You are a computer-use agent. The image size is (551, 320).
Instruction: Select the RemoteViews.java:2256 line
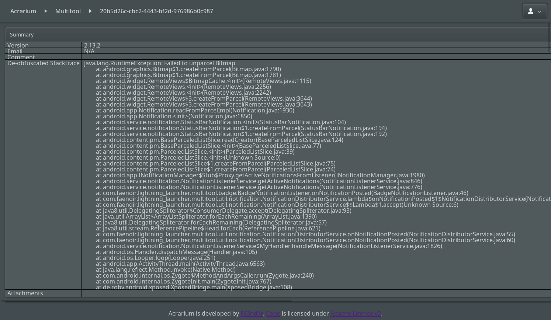183,87
